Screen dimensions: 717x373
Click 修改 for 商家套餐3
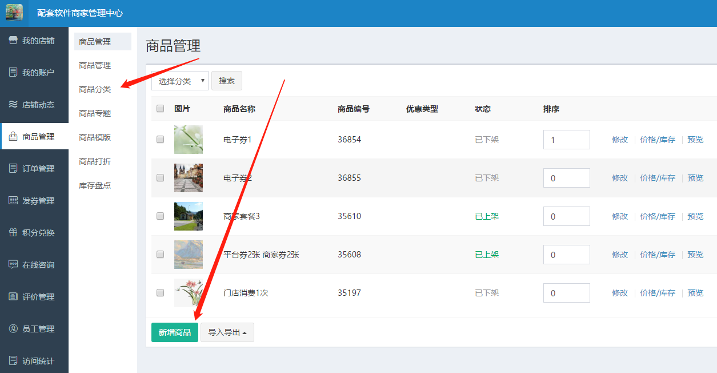click(620, 216)
